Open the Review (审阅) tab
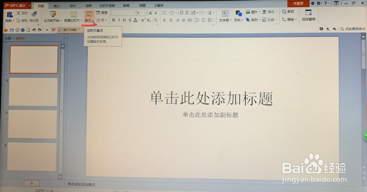Image resolution: width=367 pixels, height=192 pixels. point(126,5)
